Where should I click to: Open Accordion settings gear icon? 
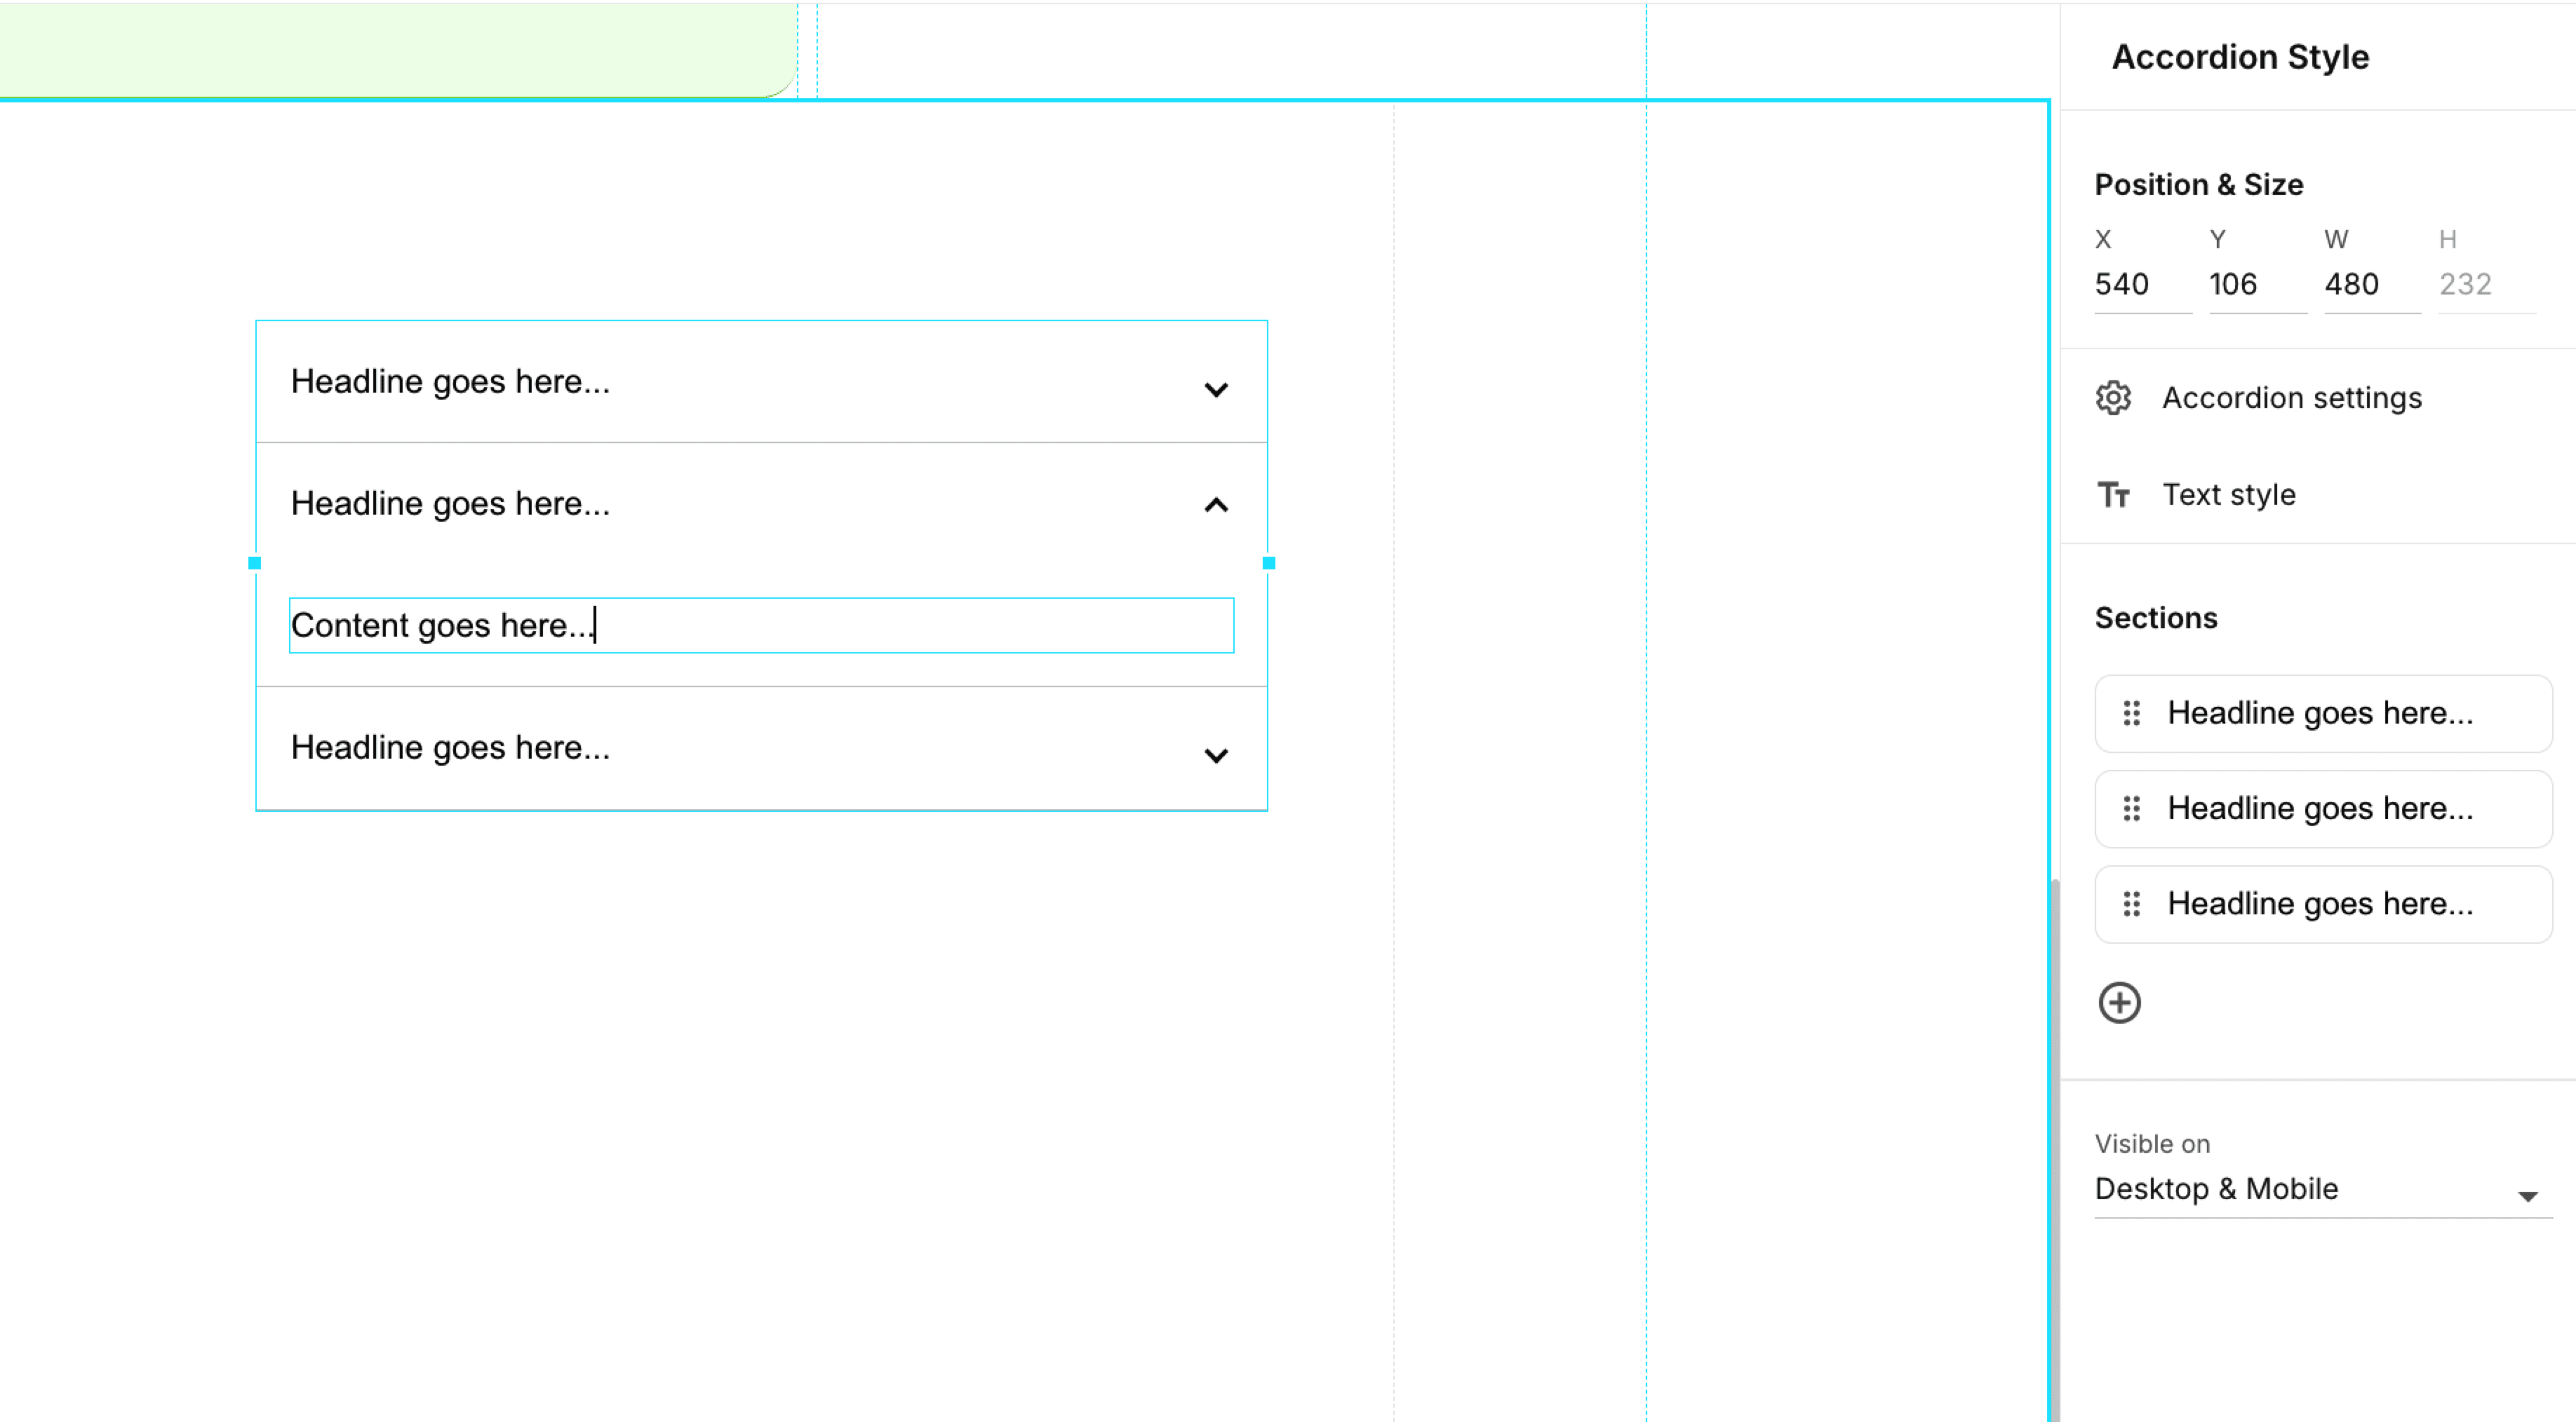coord(2113,398)
